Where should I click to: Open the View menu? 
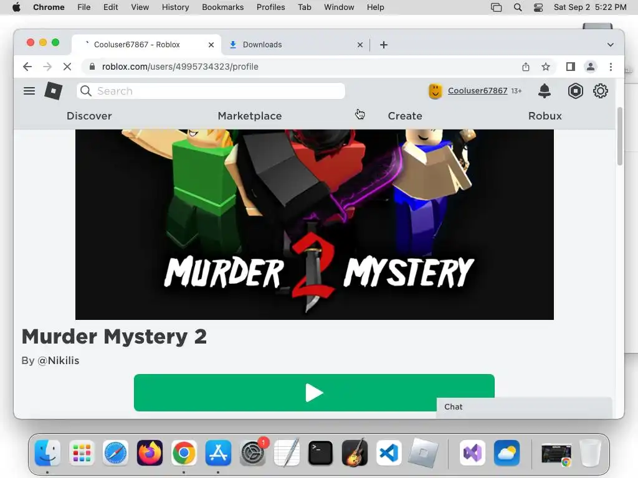[140, 7]
